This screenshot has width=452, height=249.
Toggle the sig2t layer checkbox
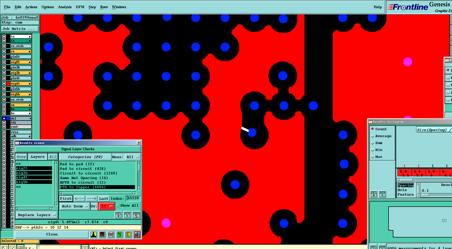click(4, 62)
